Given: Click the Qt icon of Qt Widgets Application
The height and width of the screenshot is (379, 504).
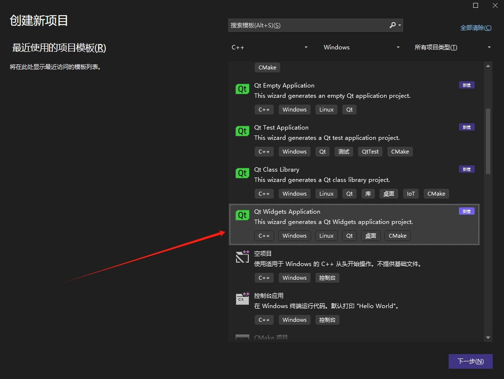Looking at the screenshot, I should (x=242, y=215).
